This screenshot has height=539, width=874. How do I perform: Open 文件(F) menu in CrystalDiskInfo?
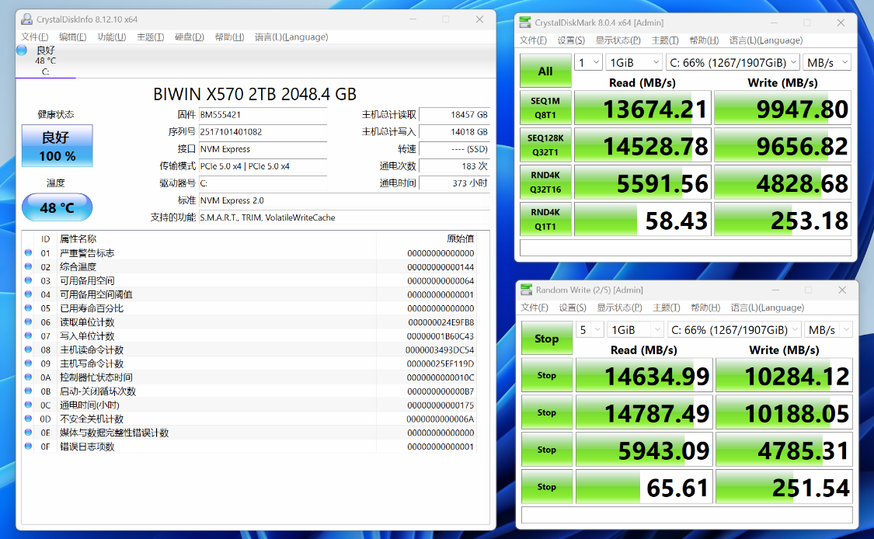34,37
